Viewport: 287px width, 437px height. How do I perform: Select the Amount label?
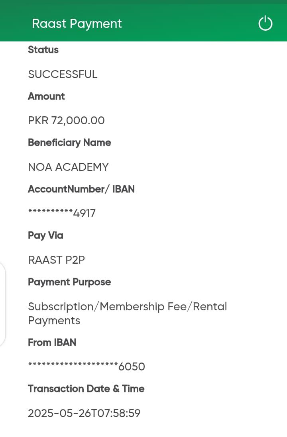46,96
